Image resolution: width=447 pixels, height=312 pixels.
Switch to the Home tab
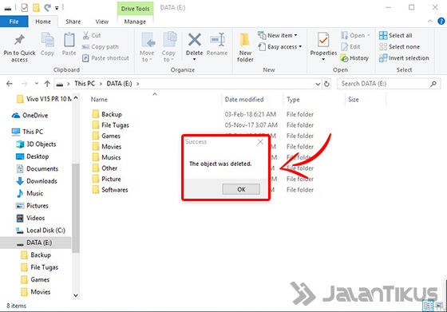point(43,22)
